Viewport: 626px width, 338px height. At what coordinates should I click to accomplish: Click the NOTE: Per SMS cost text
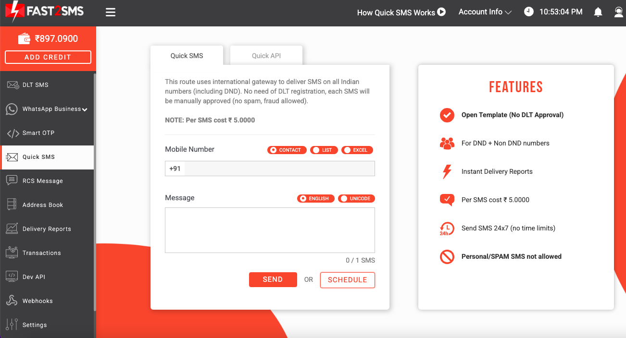coord(210,120)
